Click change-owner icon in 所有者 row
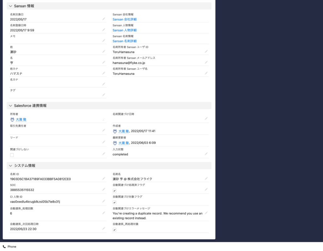This screenshot has height=251, width=323. click(103, 119)
